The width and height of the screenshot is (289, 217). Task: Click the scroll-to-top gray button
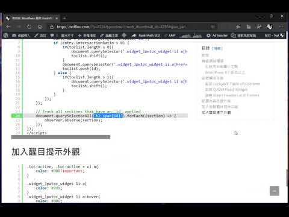pyautogui.click(x=275, y=191)
